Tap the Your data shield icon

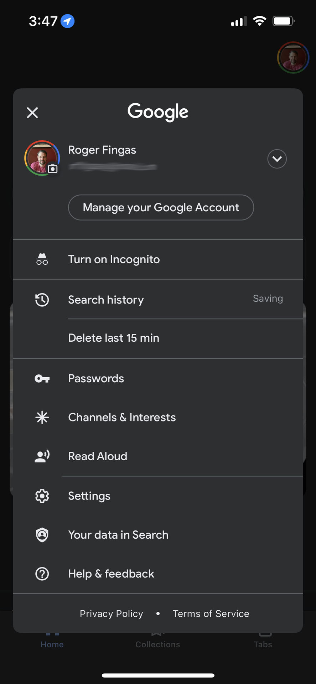(x=42, y=535)
